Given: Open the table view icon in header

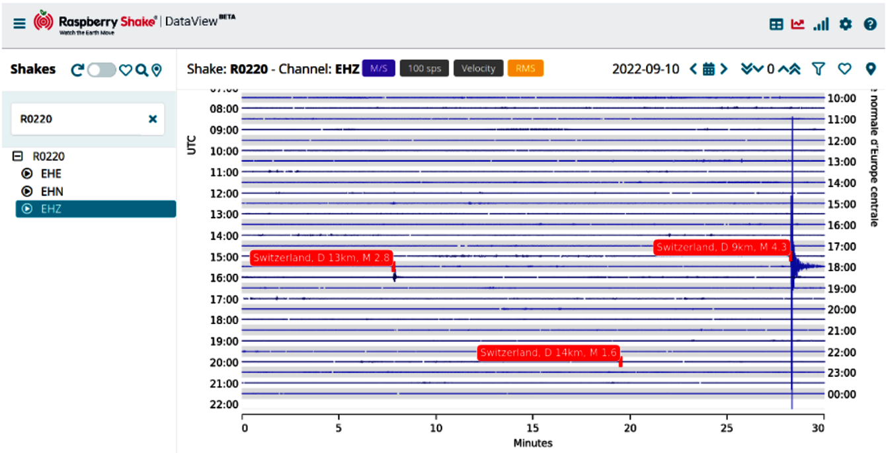Looking at the screenshot, I should 776,24.
